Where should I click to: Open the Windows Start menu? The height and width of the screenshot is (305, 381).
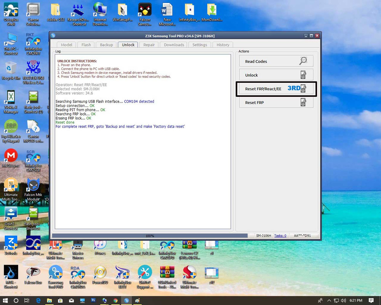point(5,300)
